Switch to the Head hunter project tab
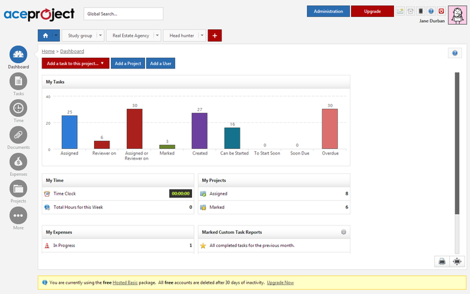Viewport: 470px width, 294px height. (181, 36)
